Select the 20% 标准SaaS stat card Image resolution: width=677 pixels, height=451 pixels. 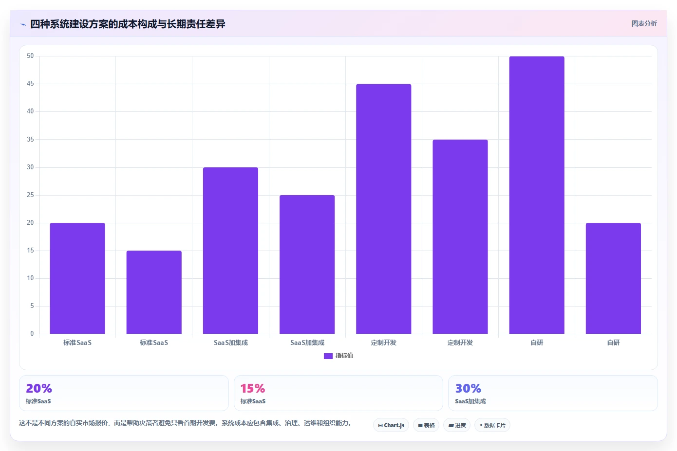pyautogui.click(x=124, y=393)
